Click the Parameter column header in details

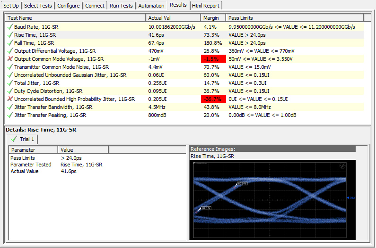point(34,150)
